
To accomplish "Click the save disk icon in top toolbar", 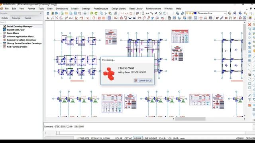I will [x=75, y=13].
